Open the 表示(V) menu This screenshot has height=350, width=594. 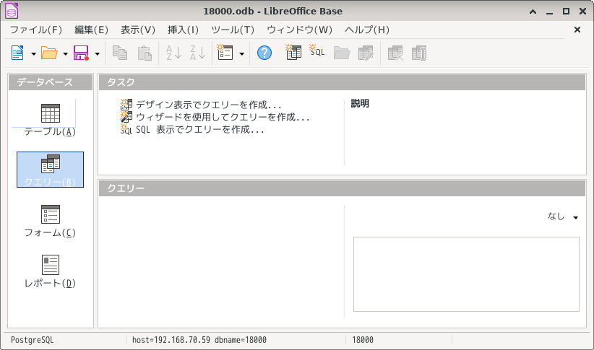(x=138, y=30)
